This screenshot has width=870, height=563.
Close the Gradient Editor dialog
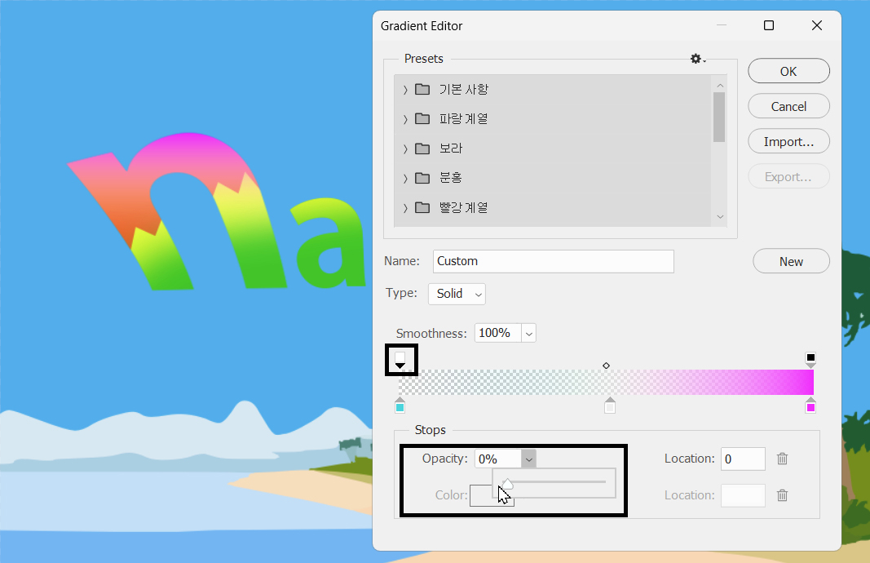coord(817,25)
